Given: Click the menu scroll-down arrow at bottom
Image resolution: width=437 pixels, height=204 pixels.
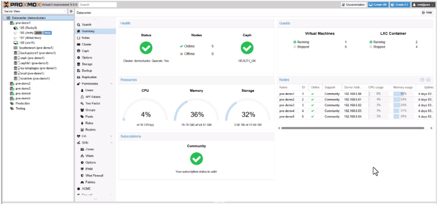Looking at the screenshot, I should point(95,199).
